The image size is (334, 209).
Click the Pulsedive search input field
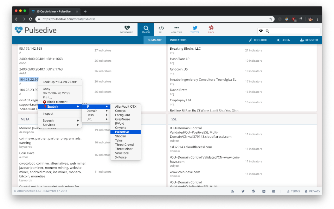[289, 31]
